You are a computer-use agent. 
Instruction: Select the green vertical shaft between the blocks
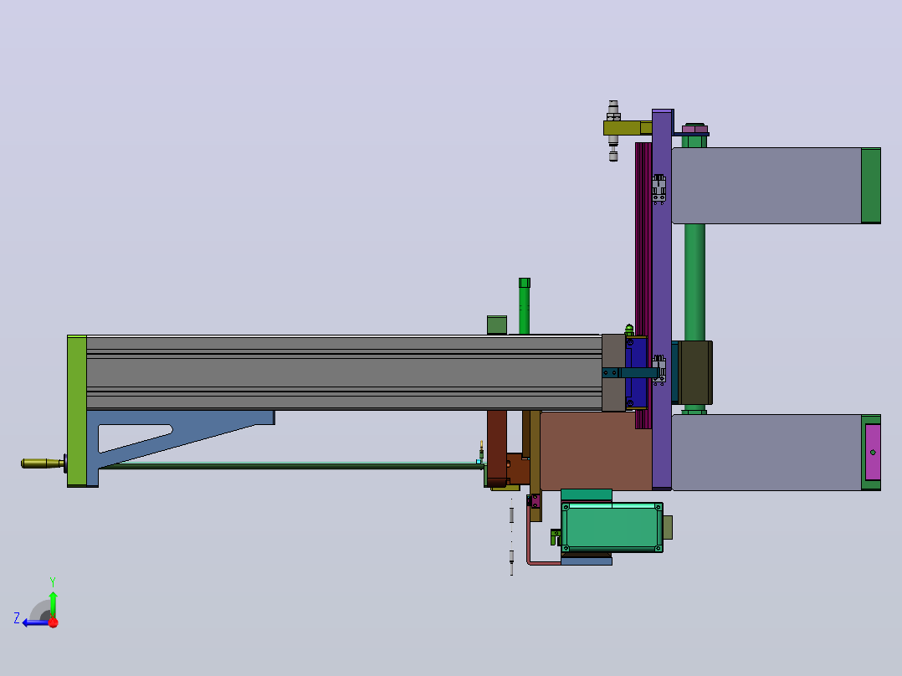694,282
